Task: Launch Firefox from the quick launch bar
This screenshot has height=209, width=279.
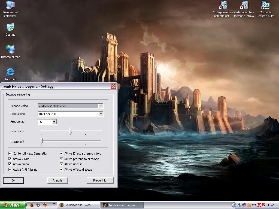Action: [x=32, y=205]
